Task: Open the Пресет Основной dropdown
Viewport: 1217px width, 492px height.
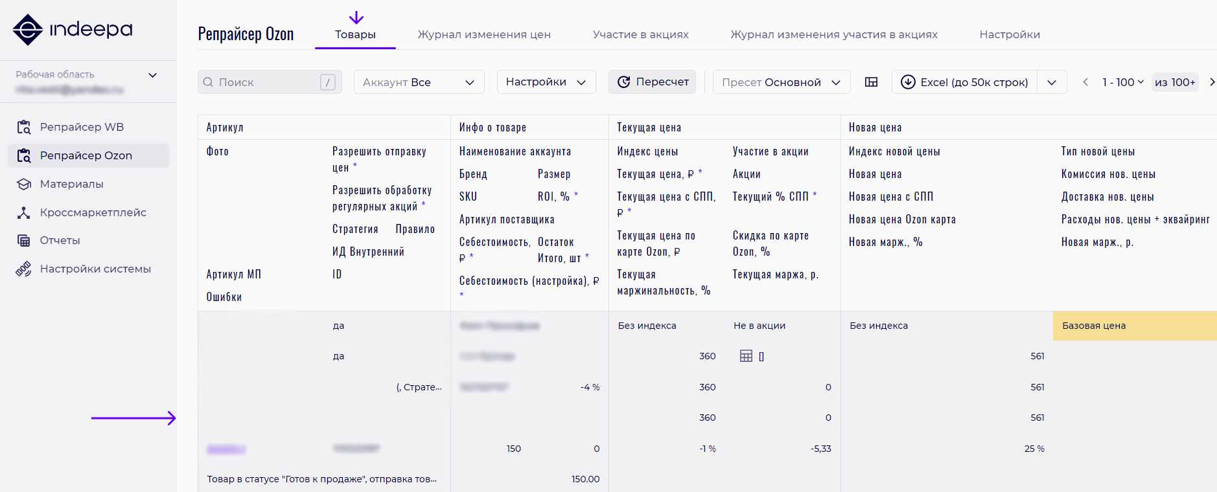Action: click(781, 82)
